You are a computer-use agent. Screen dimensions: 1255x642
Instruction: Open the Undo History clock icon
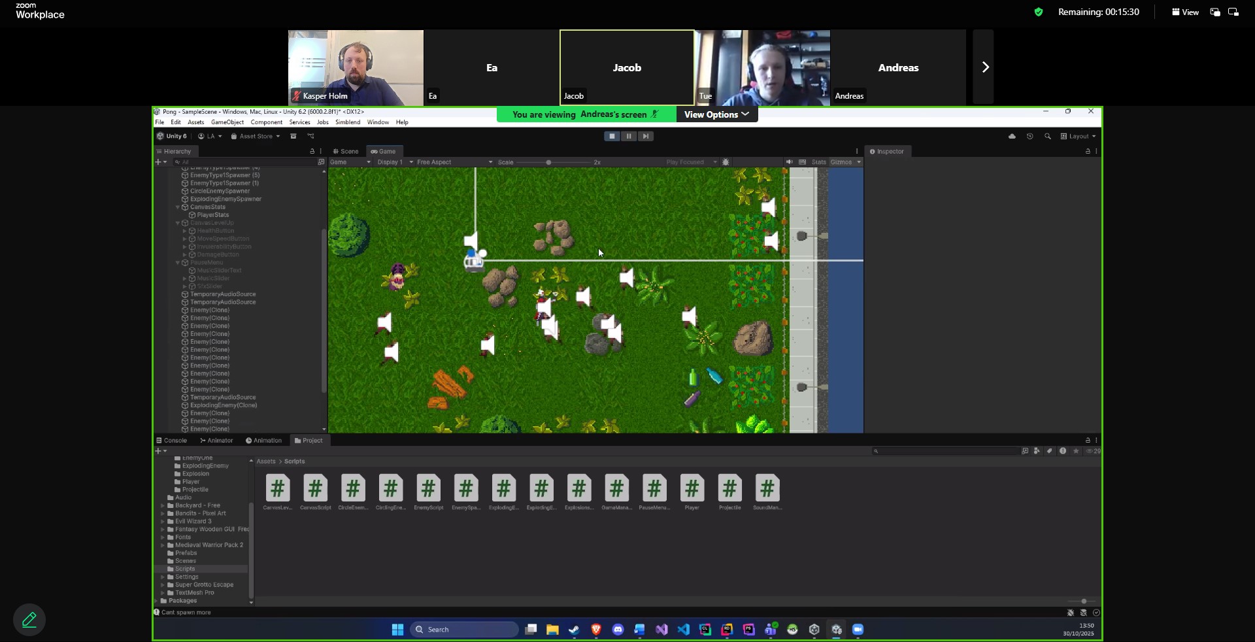coord(1029,136)
